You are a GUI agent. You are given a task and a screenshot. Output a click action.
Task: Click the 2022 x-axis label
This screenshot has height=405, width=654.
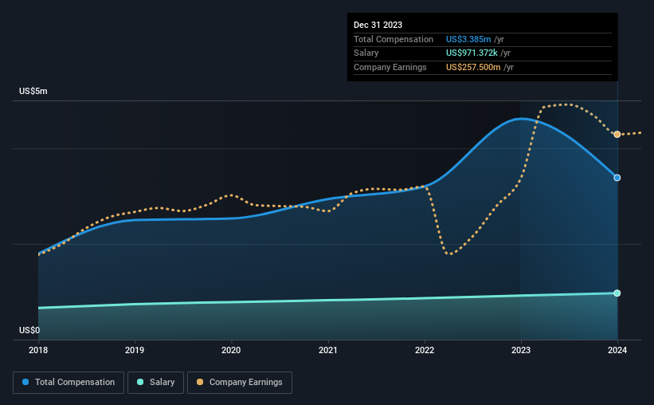coord(425,350)
